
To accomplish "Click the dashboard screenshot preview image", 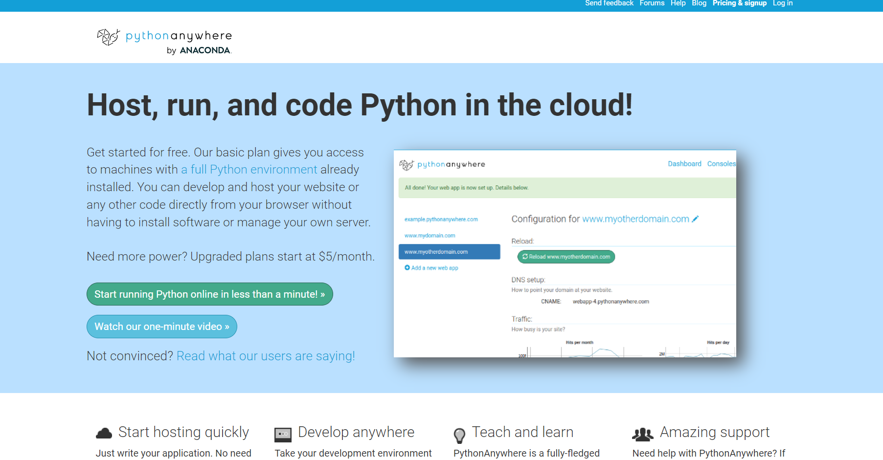I will pos(565,254).
